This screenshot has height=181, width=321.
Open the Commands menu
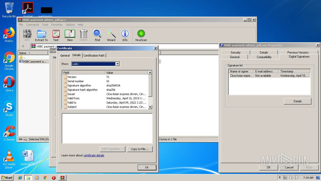(32, 25)
